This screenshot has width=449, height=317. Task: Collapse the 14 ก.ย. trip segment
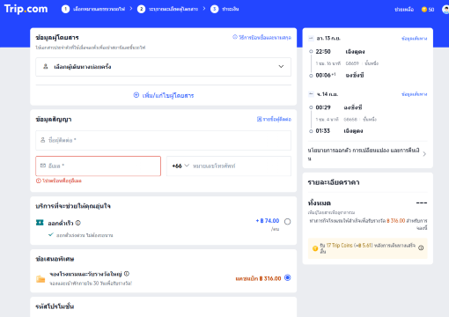tap(311, 94)
